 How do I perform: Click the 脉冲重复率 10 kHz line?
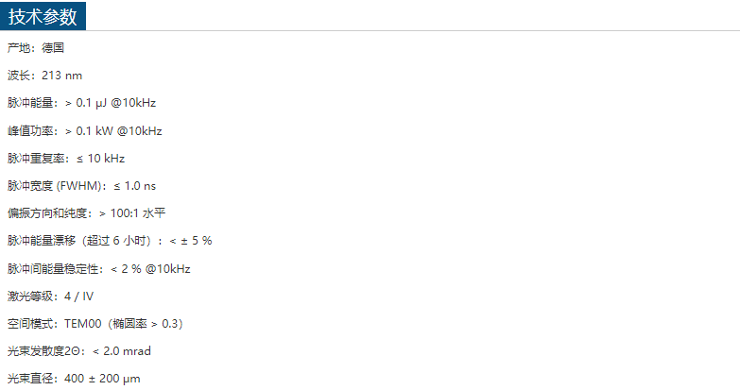tap(66, 159)
